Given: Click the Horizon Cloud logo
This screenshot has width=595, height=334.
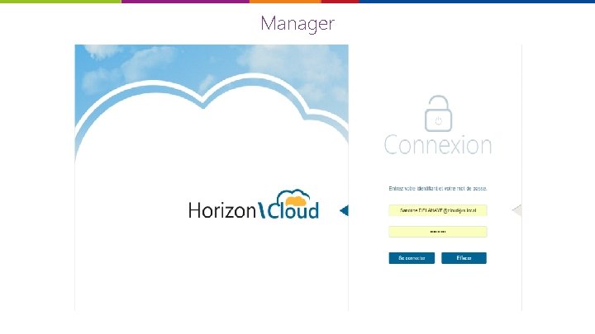Looking at the screenshot, I should coord(254,205).
